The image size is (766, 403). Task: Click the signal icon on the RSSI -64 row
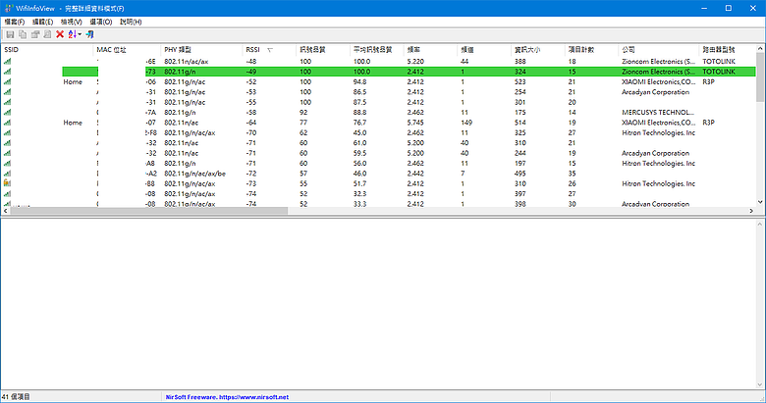(7, 123)
